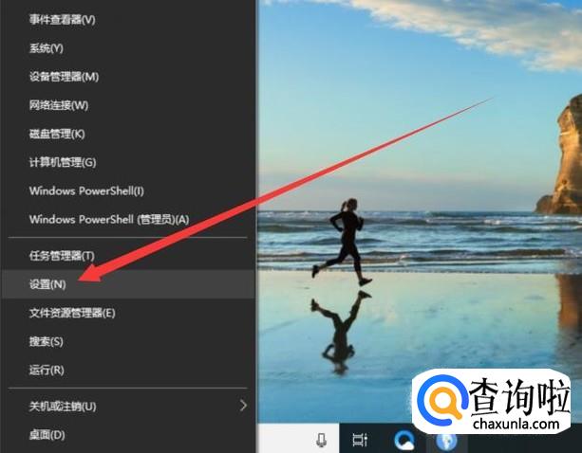Open the 运行(R) dialog entry
This screenshot has width=582, height=453.
tap(128, 370)
